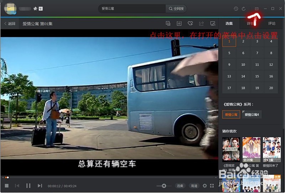Switch to the 评论 tab
Screen dimensions: 285x193
[x=272, y=23]
